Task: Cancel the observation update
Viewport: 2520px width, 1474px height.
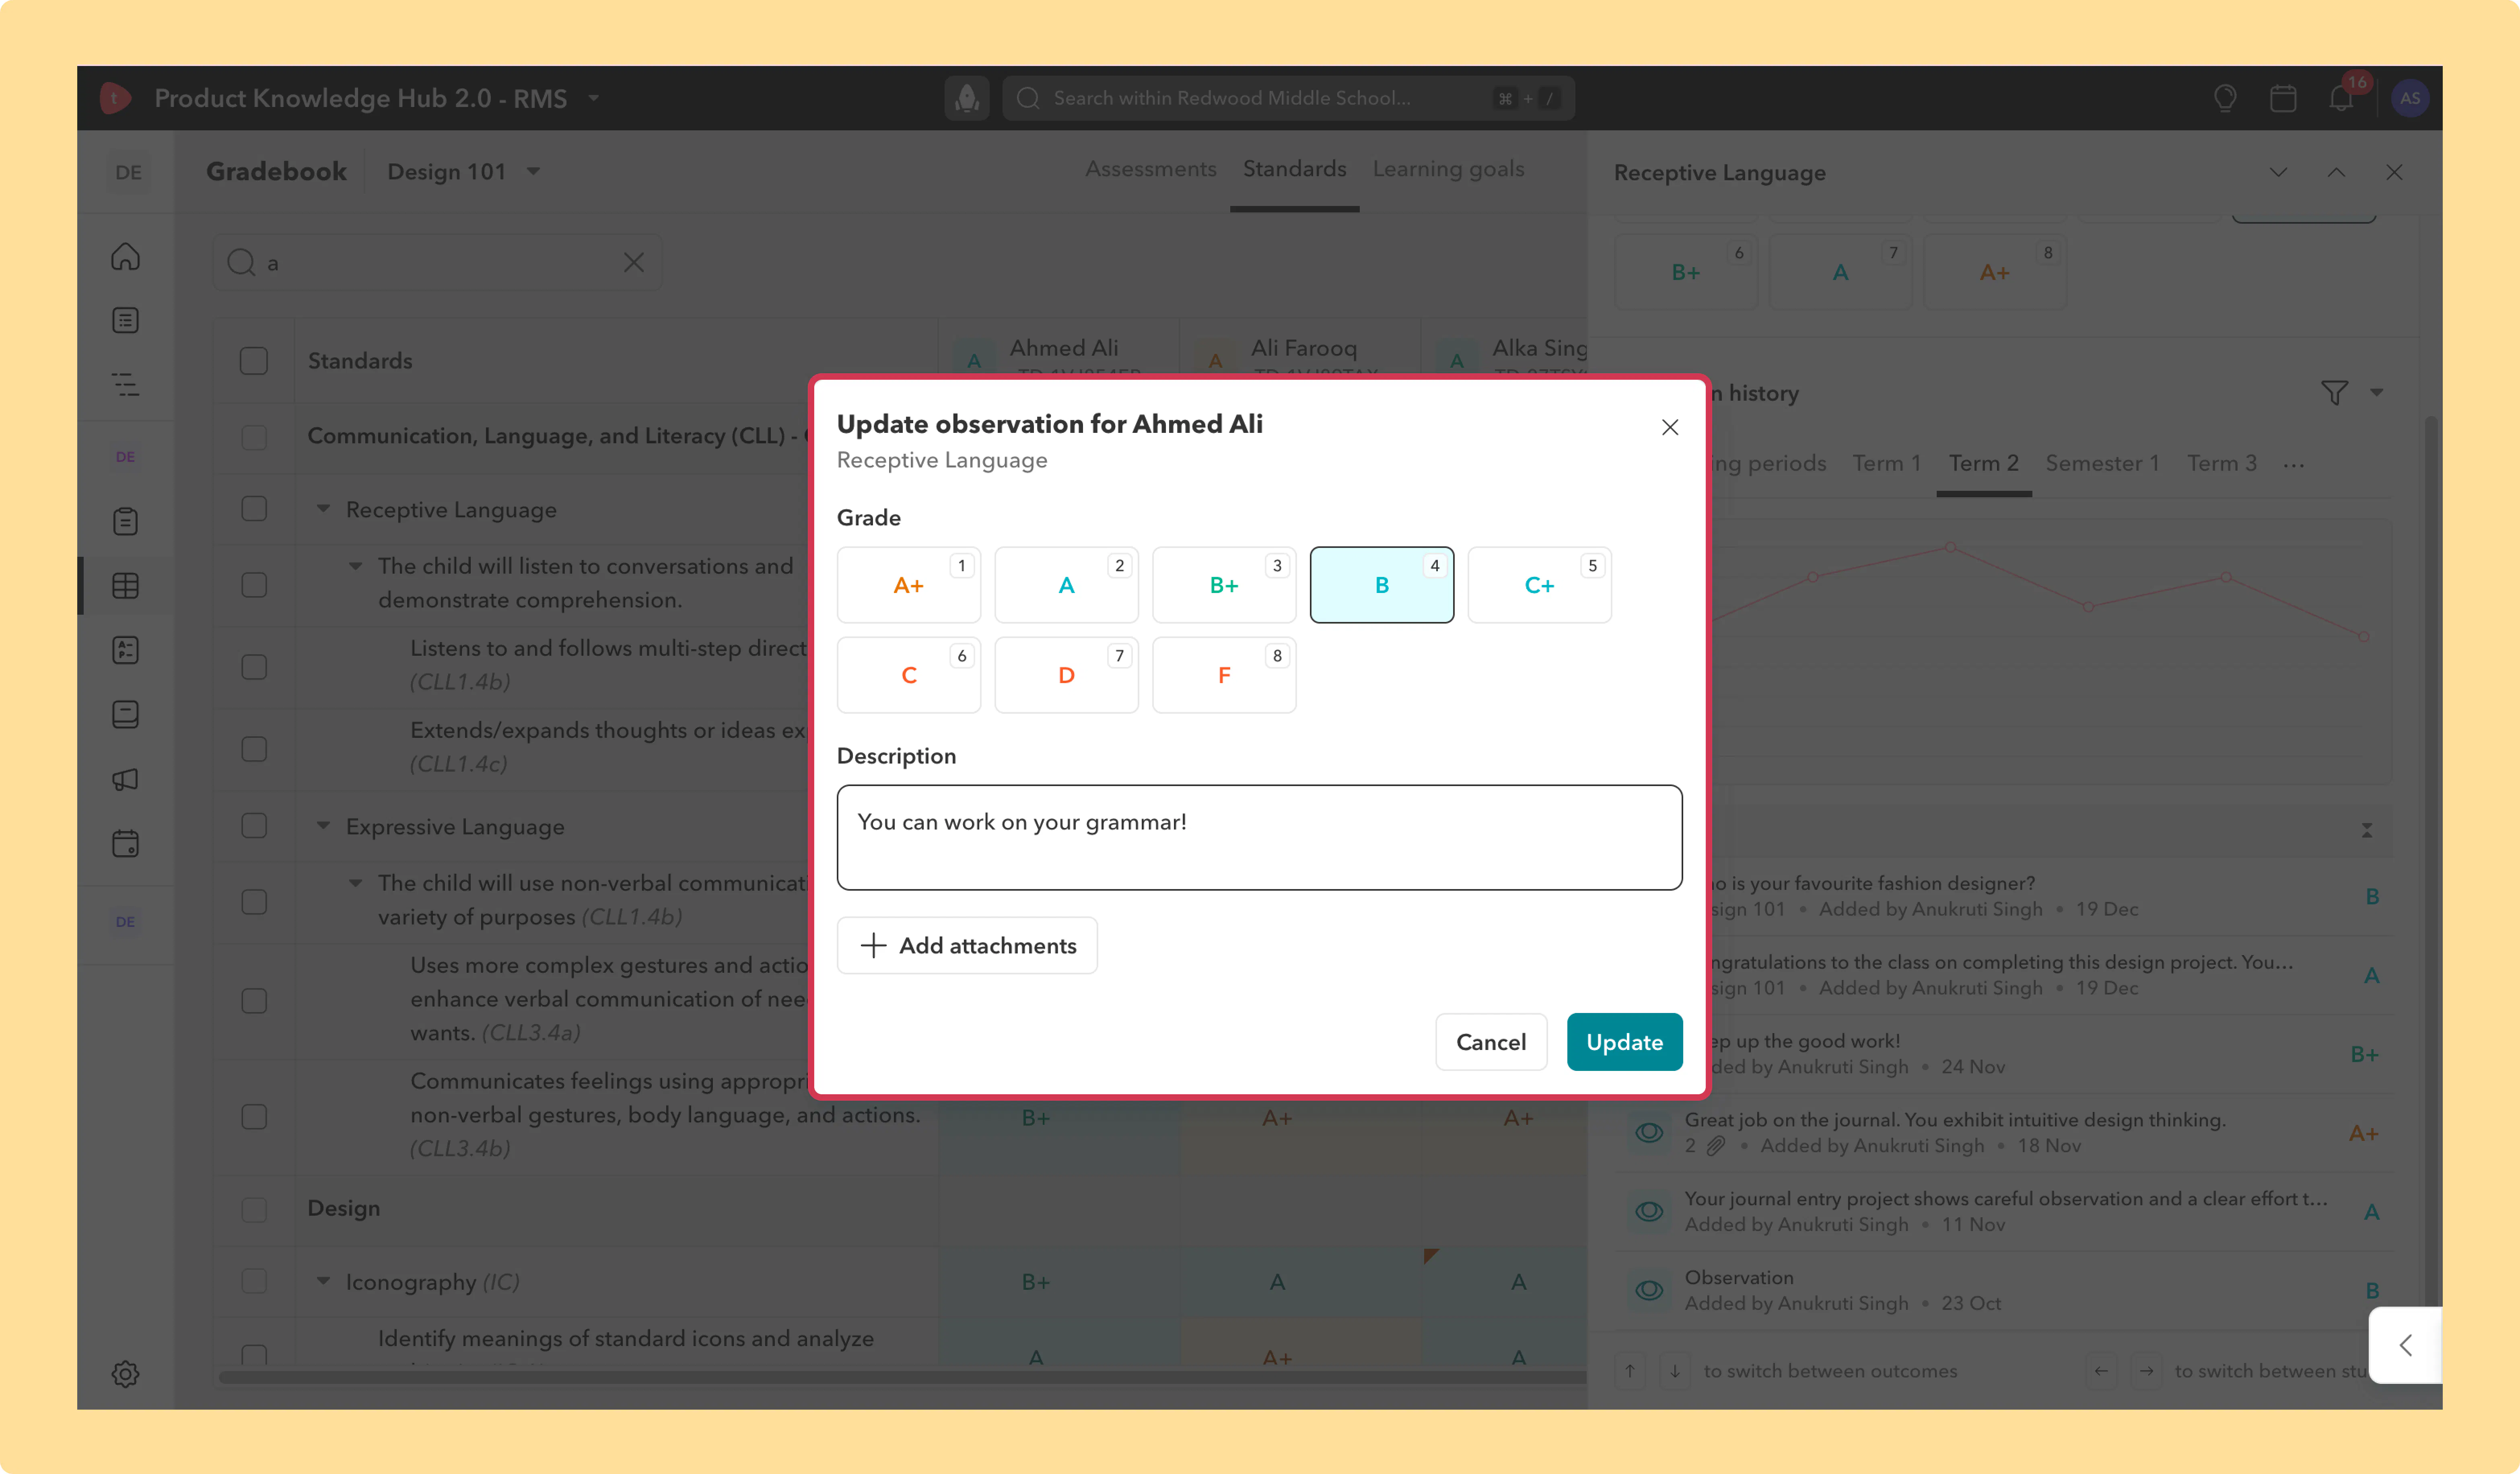Action: click(x=1491, y=1042)
